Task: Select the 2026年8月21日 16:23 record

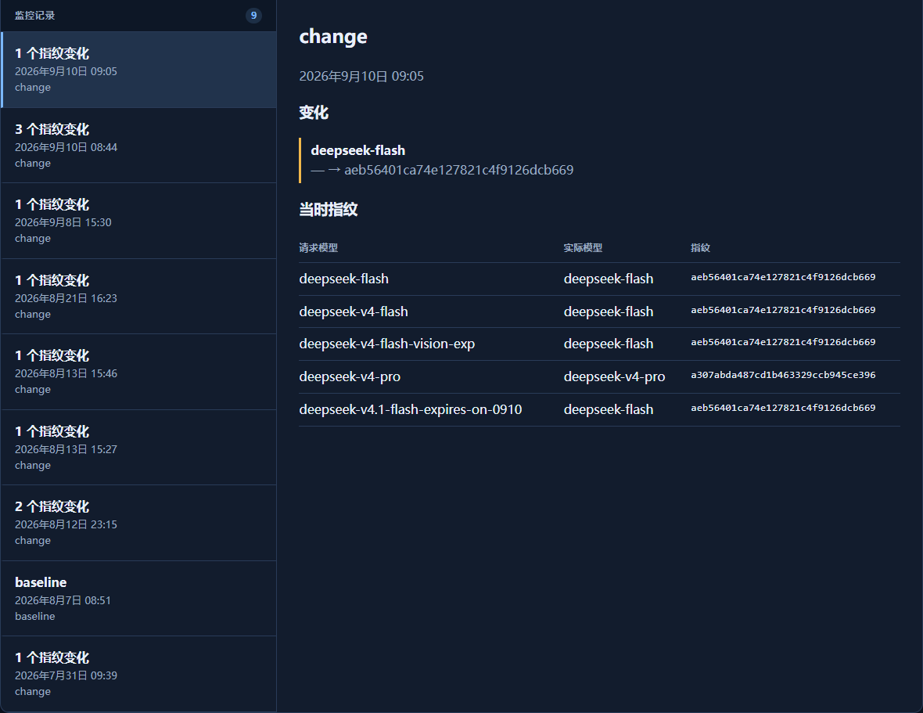Action: point(139,297)
